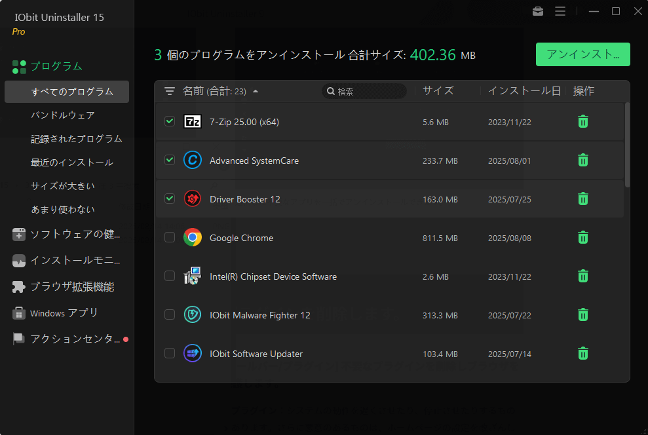Open ソフトウェアの健… section
Viewport: 648px width, 435px height.
[66, 235]
